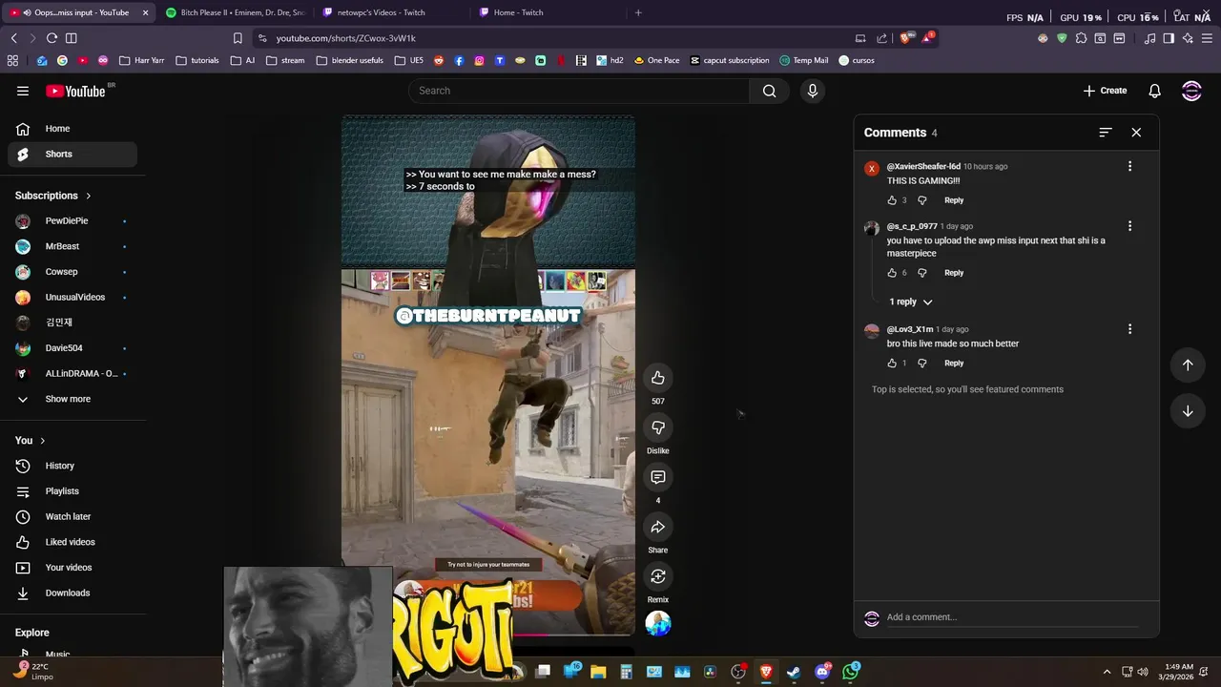
Task: Dislike the short
Action: coord(658,427)
